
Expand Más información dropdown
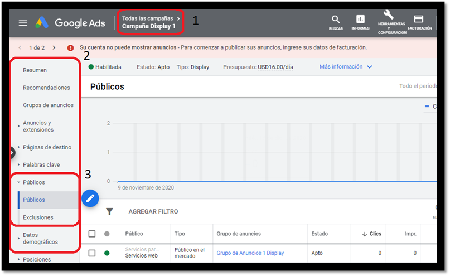pos(346,66)
